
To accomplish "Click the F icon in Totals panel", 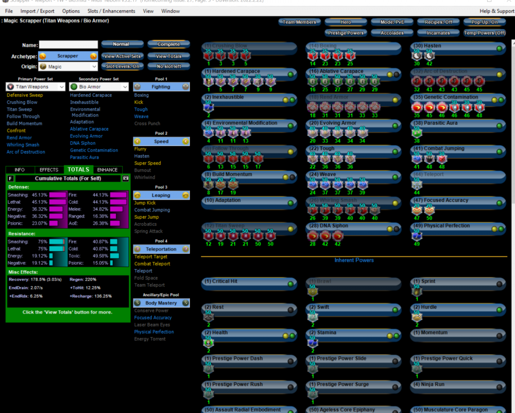I will tap(10, 178).
